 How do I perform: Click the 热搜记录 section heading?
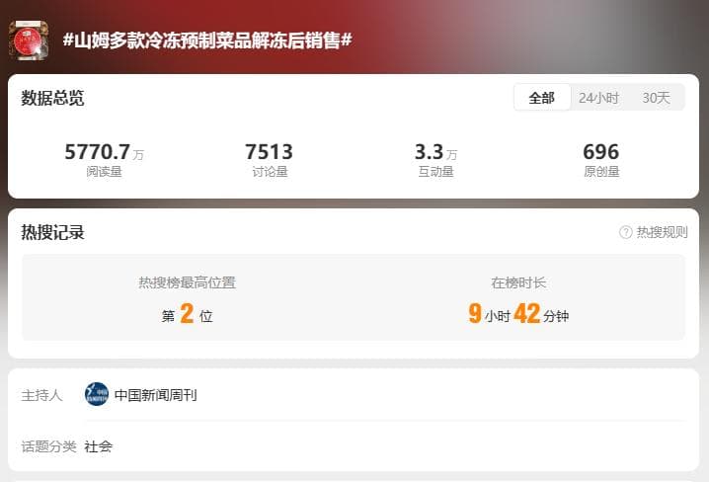tap(52, 232)
